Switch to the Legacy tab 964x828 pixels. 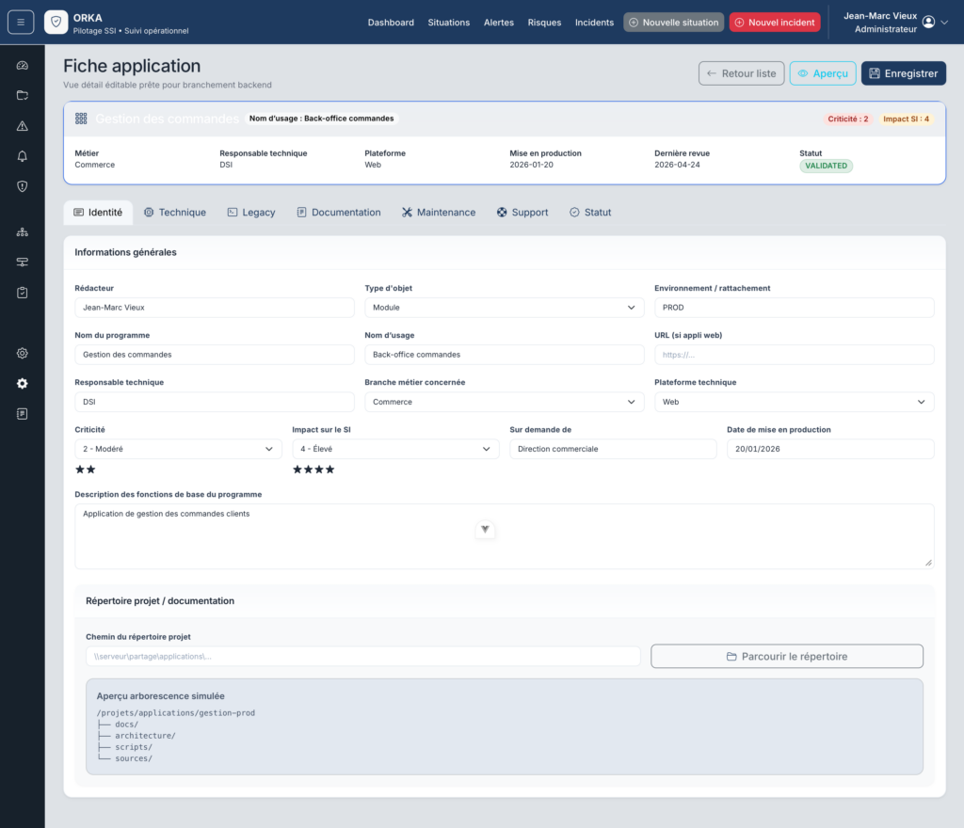click(251, 212)
